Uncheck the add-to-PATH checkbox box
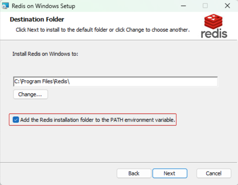The width and height of the screenshot is (238, 185). click(x=16, y=120)
